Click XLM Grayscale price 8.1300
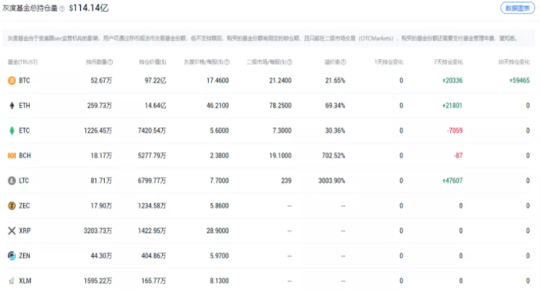Screen dimensions: 540x291 pyautogui.click(x=219, y=281)
